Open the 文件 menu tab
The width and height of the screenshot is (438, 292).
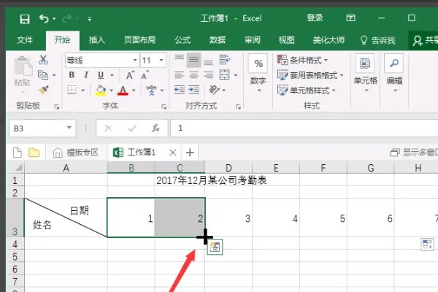[x=25, y=40]
